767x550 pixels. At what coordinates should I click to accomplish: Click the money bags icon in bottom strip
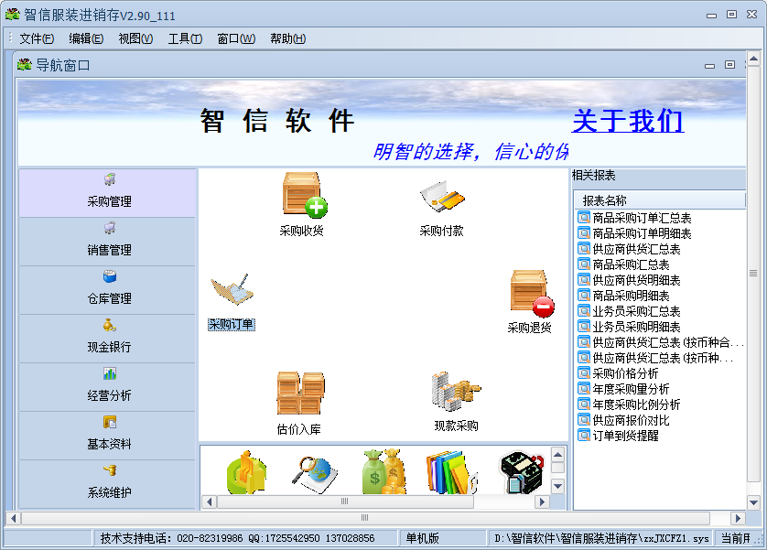point(383,471)
